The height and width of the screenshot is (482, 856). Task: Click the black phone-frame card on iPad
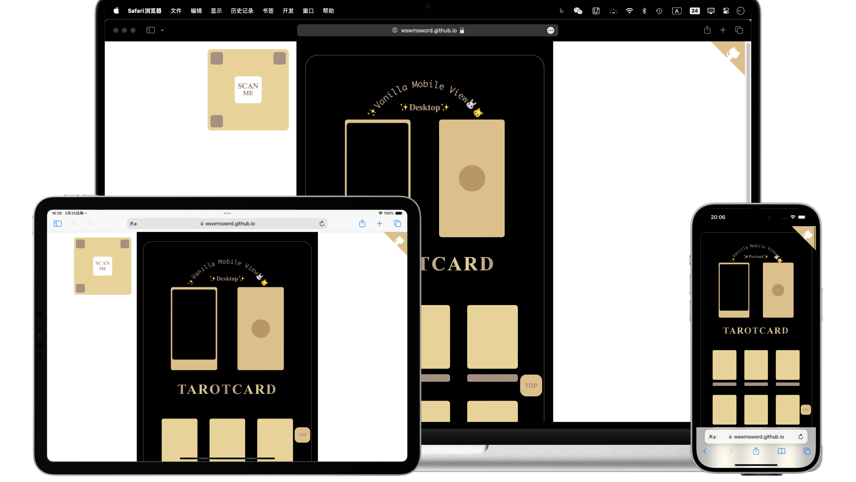[194, 329]
